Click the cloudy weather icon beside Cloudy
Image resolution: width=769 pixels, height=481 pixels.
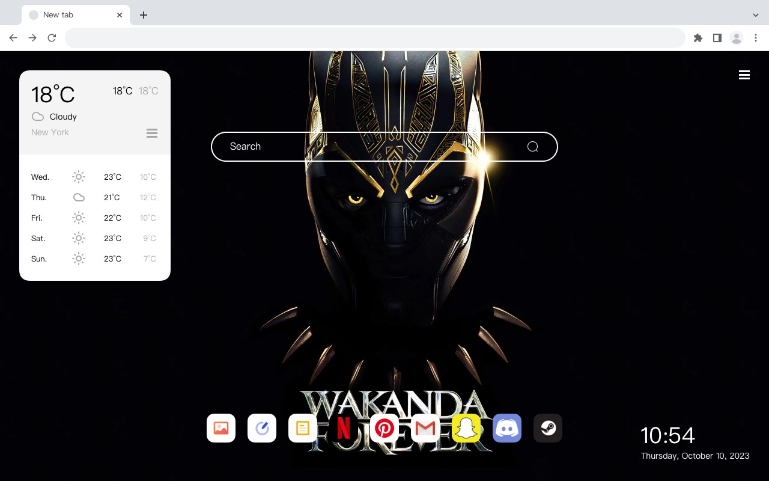[x=38, y=117]
